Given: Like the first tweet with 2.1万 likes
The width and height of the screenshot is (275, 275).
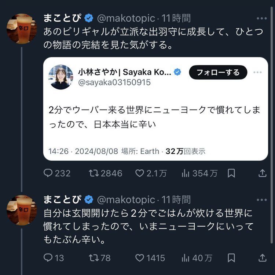Looking at the screenshot, I should click(140, 173).
